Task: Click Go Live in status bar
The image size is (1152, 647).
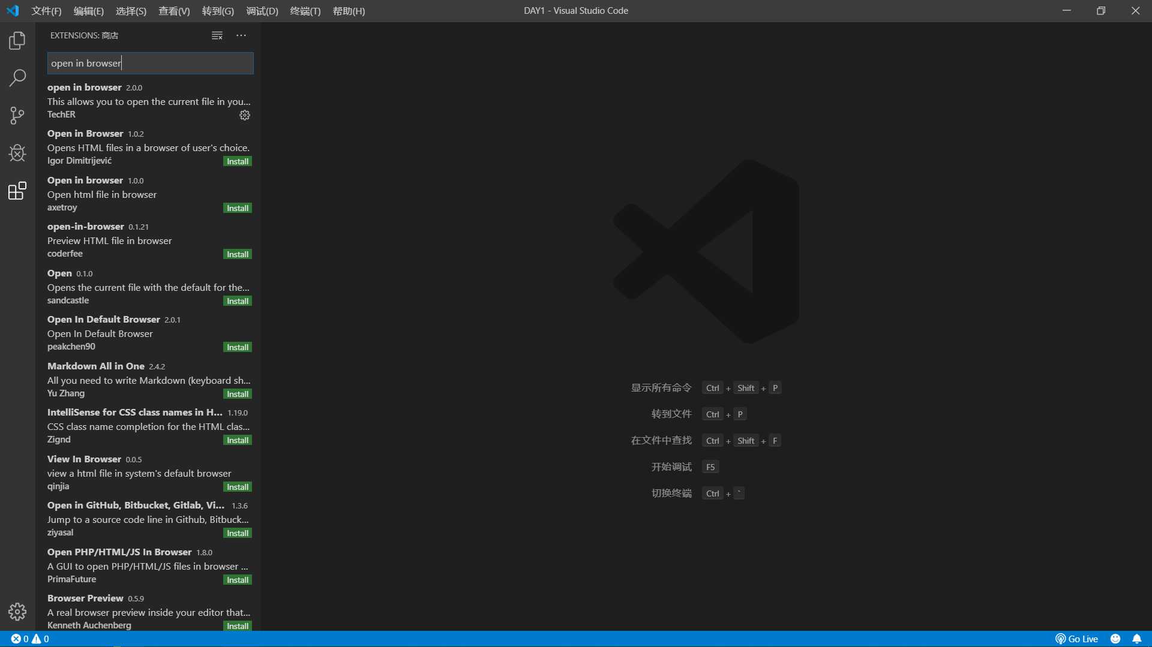Action: (x=1077, y=639)
